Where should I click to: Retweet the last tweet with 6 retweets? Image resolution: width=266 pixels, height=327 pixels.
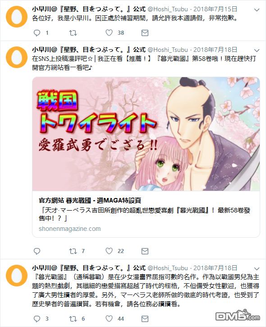point(73,319)
